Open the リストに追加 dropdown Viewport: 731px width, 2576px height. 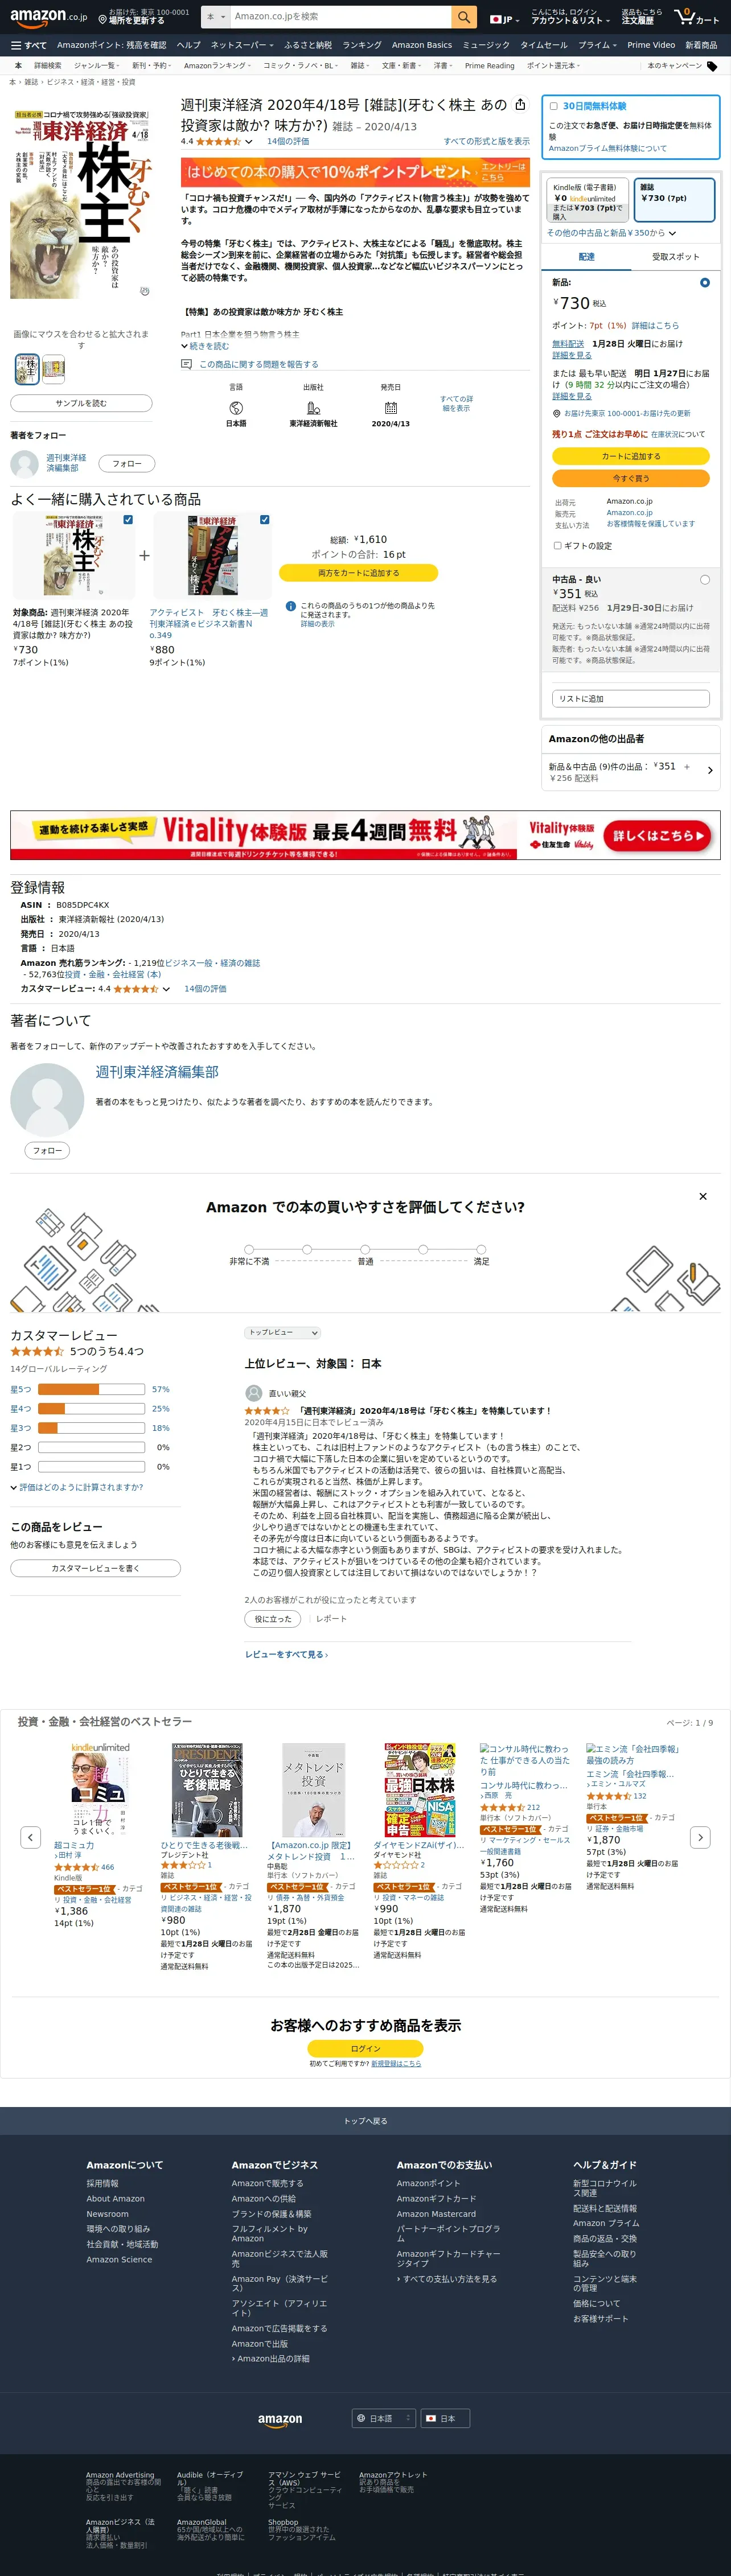(631, 699)
